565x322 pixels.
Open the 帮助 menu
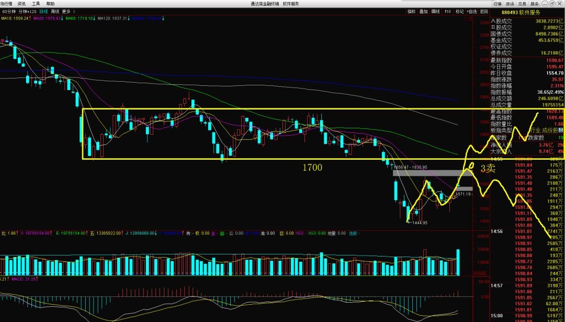50,4
